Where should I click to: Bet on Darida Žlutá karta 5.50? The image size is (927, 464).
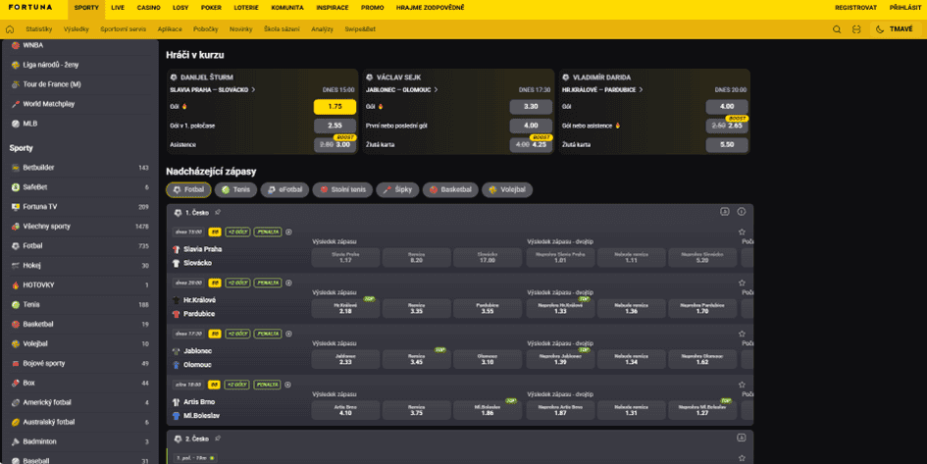(727, 145)
